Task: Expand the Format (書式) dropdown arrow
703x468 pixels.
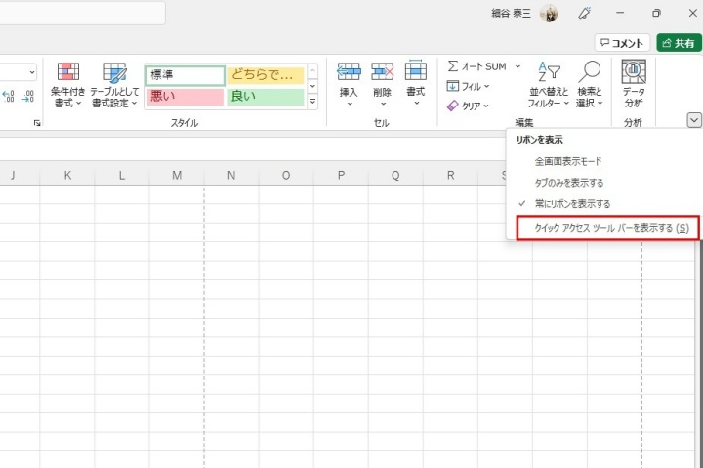Action: point(416,104)
